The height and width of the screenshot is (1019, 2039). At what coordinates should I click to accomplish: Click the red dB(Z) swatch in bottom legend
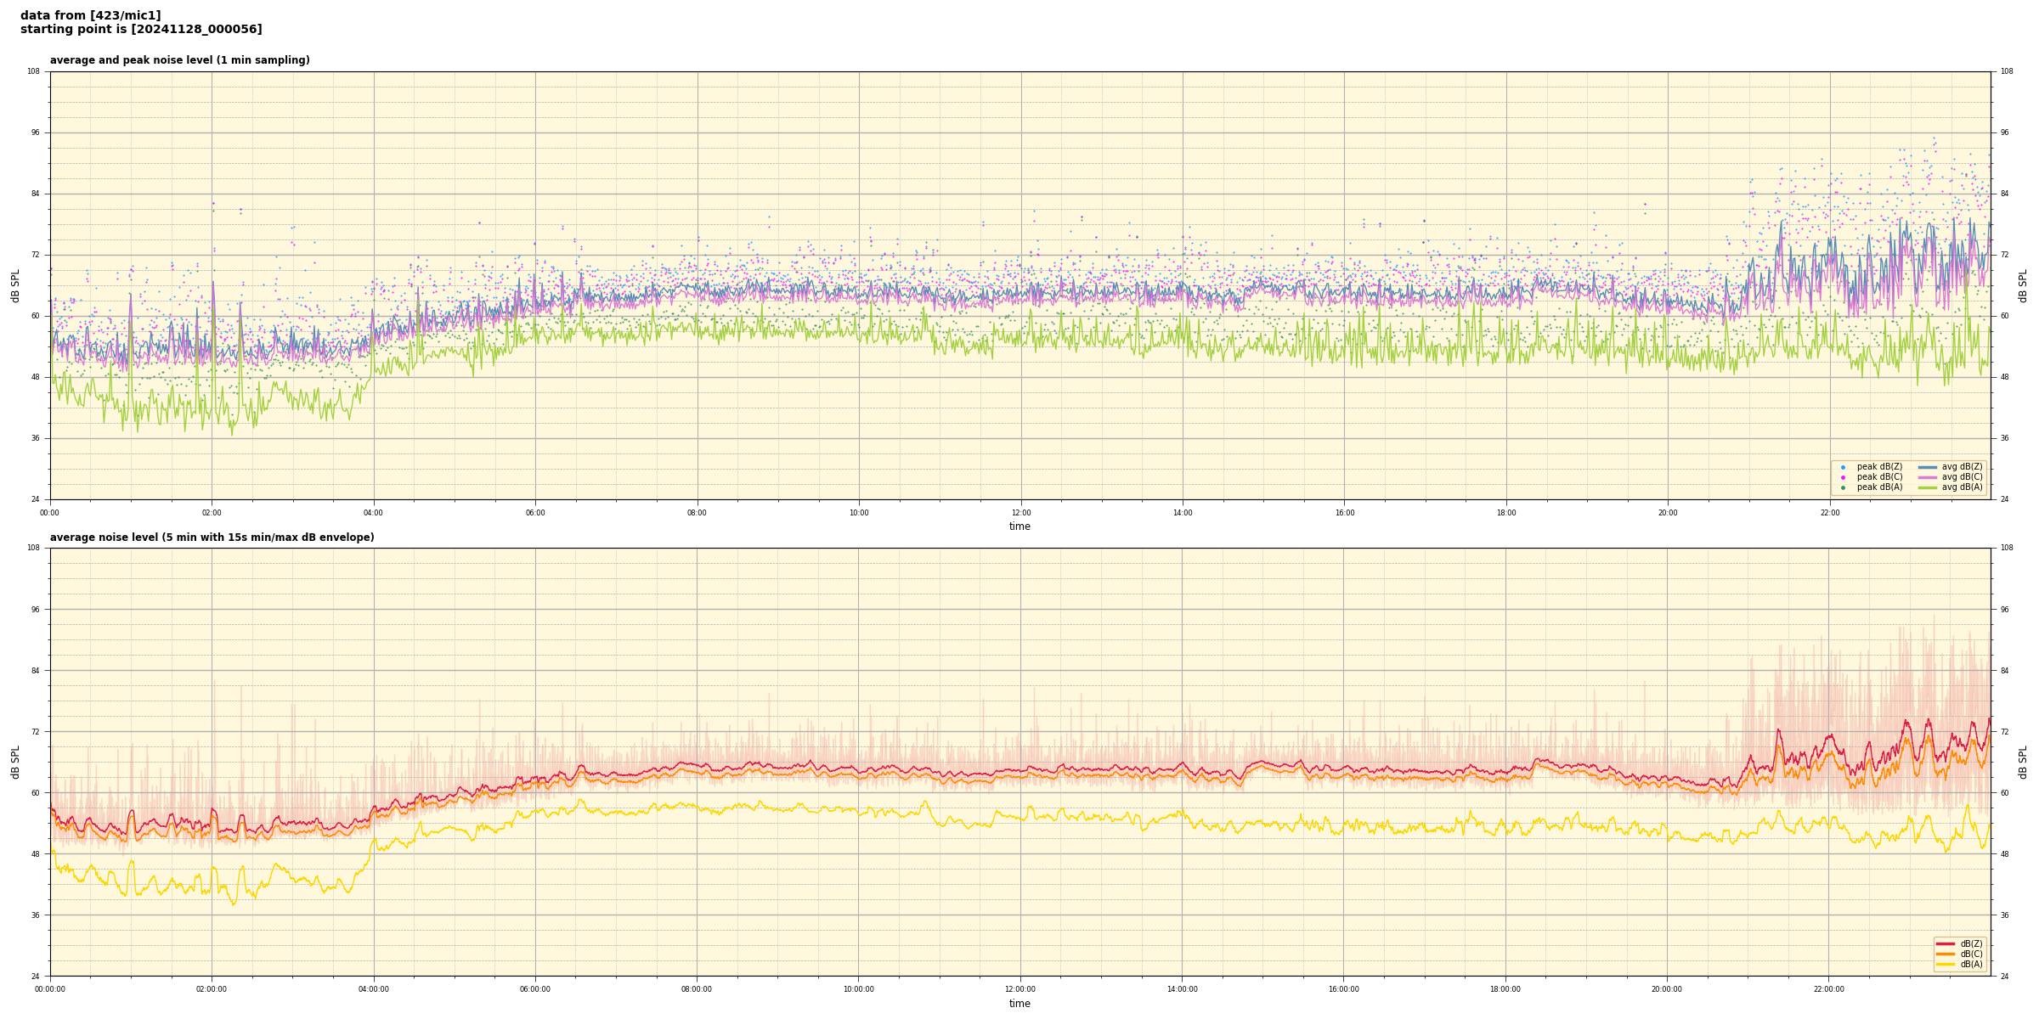[1946, 943]
